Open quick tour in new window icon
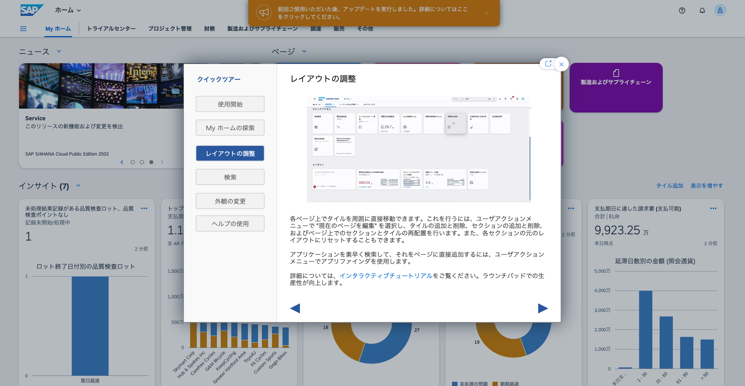 click(x=548, y=64)
